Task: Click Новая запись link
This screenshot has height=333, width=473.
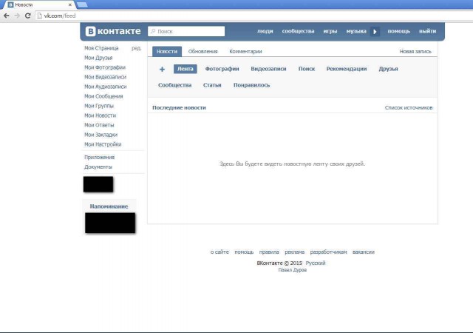Action: pos(415,51)
